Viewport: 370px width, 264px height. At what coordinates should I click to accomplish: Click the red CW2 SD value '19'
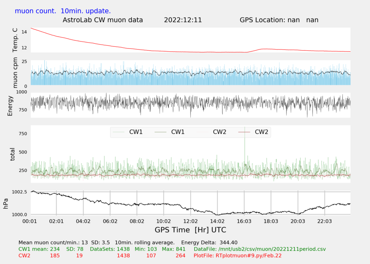pos(79,256)
